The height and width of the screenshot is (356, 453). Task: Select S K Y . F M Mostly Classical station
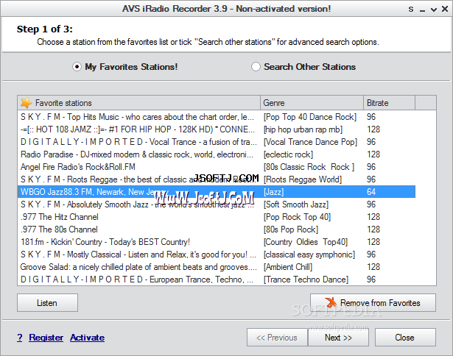point(217,254)
